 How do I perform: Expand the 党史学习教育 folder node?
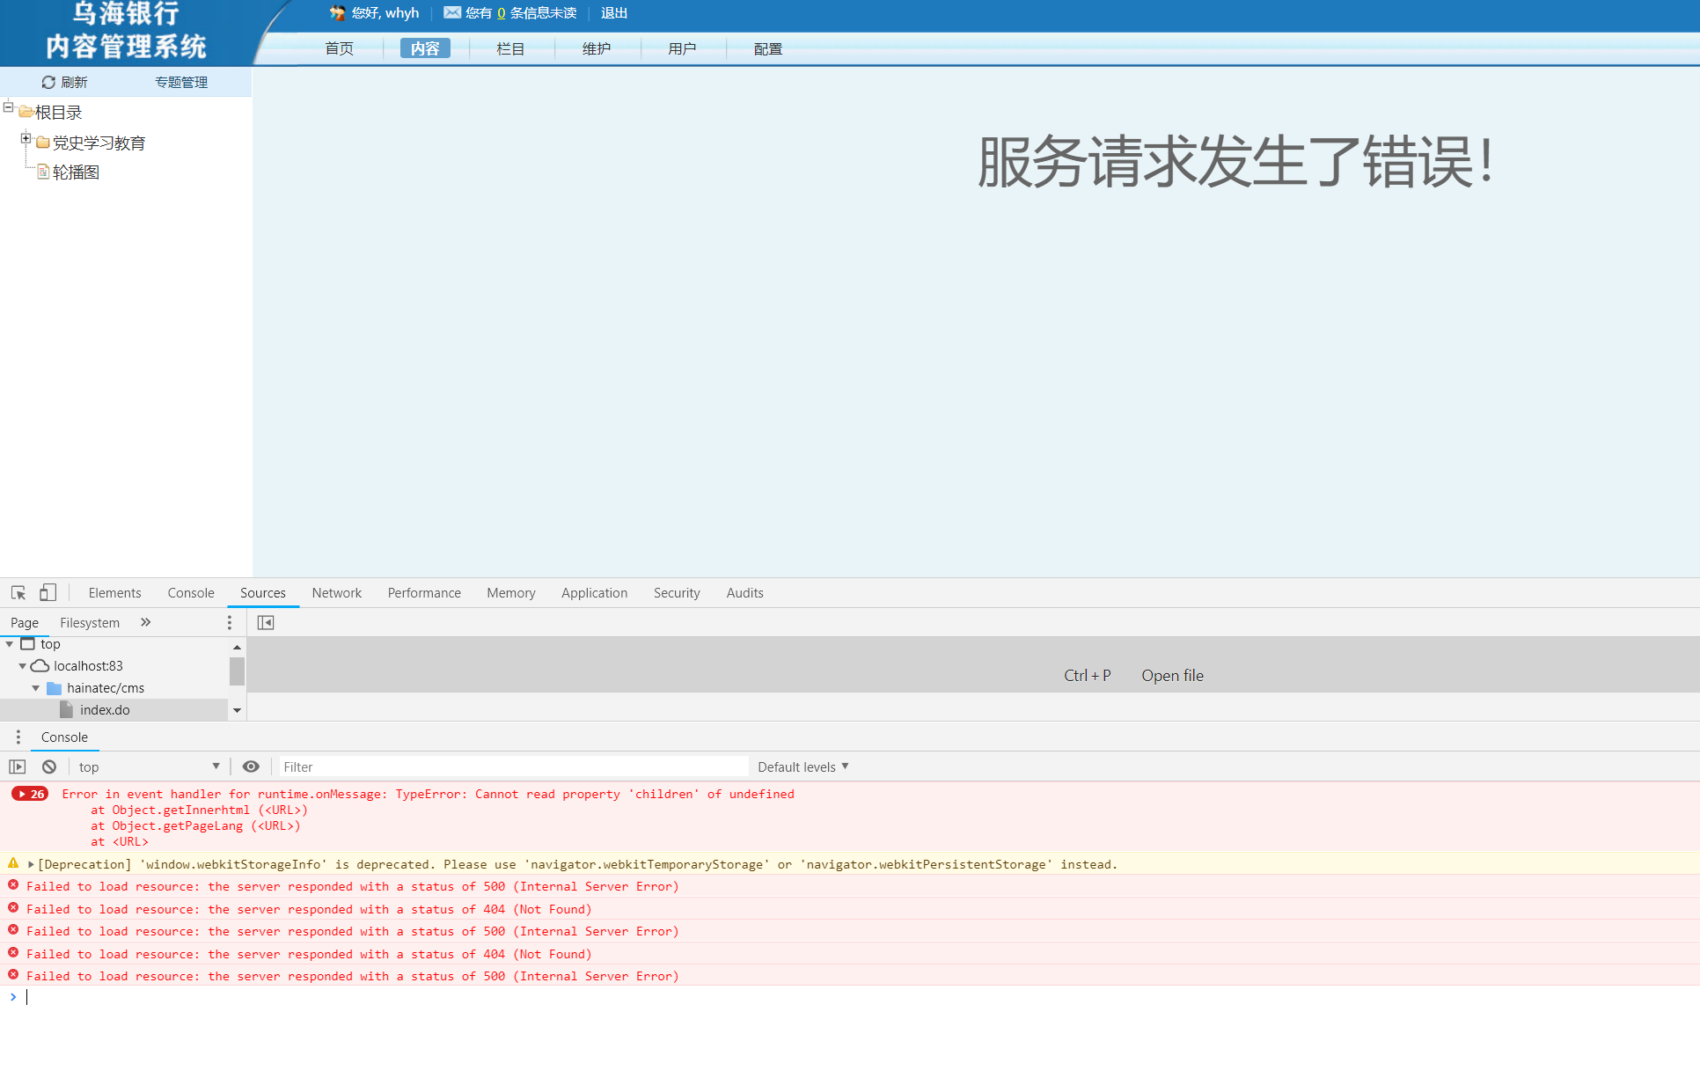pyautogui.click(x=26, y=139)
